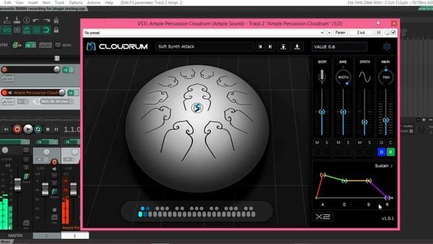Solo the Body channel
The image size is (433, 244).
pyautogui.click(x=327, y=142)
